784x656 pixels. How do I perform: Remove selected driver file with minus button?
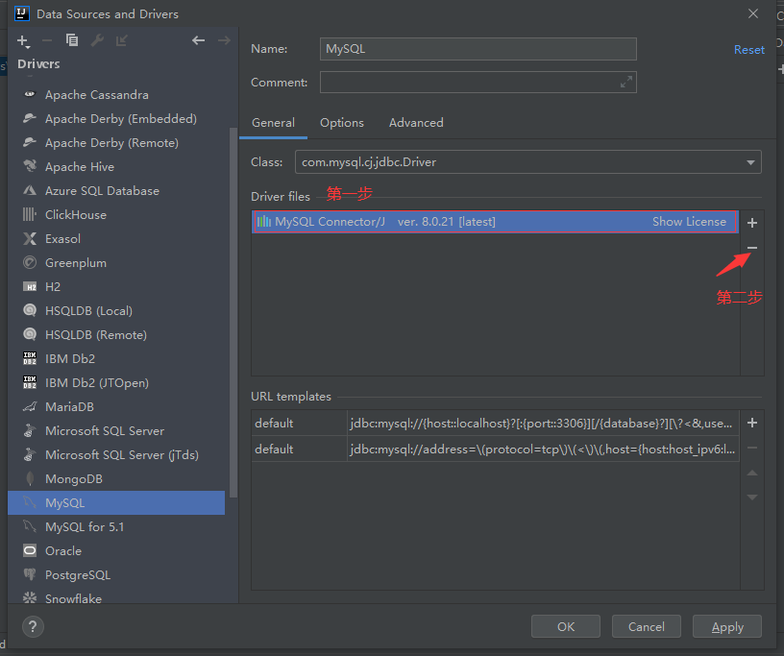click(752, 248)
